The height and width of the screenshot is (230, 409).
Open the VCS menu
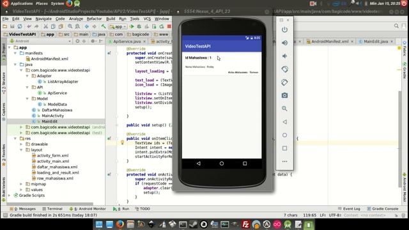pos(147,19)
